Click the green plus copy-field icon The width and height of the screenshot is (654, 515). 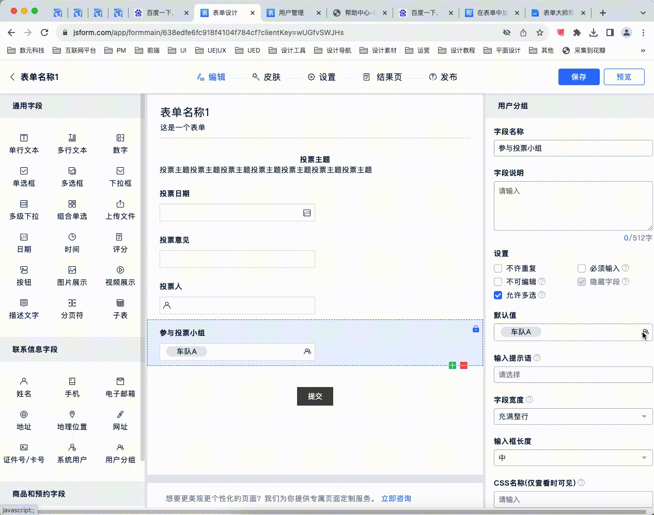point(453,365)
